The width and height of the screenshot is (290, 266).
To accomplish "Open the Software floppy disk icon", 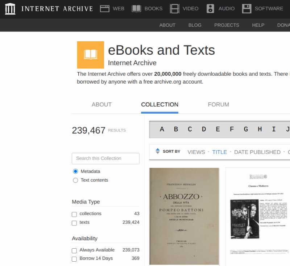I will click(247, 9).
